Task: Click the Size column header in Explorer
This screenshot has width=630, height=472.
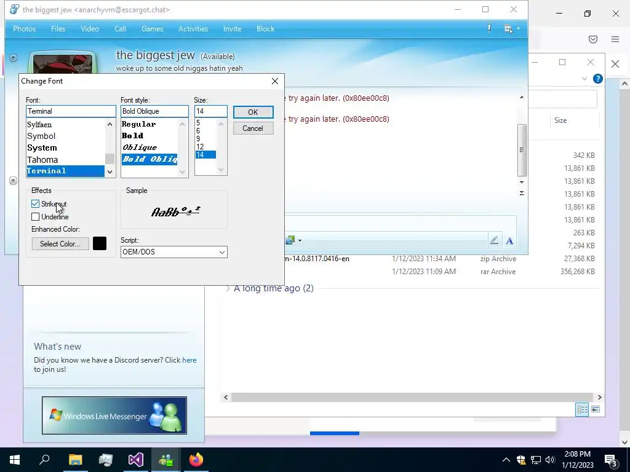Action: [x=560, y=120]
